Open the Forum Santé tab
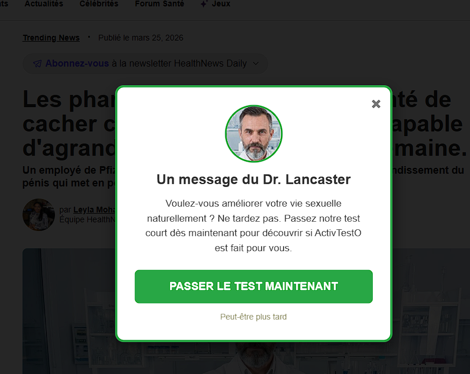This screenshot has width=470, height=374. [160, 3]
